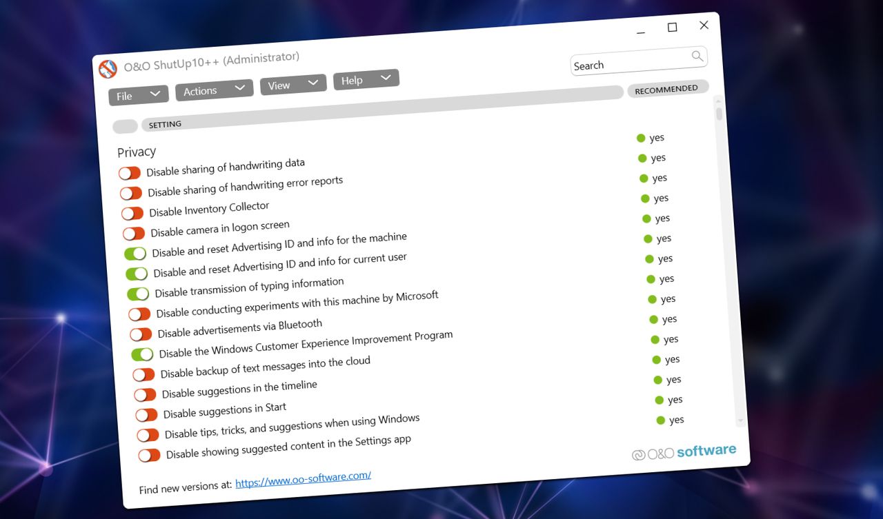Click the O&O software logo
This screenshot has width=883, height=519.
684,452
